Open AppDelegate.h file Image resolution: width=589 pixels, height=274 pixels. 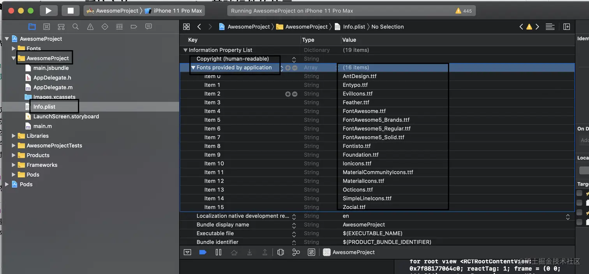(52, 78)
